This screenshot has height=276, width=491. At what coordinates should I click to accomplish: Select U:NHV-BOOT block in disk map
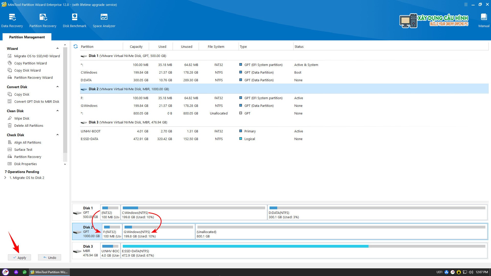click(110, 251)
